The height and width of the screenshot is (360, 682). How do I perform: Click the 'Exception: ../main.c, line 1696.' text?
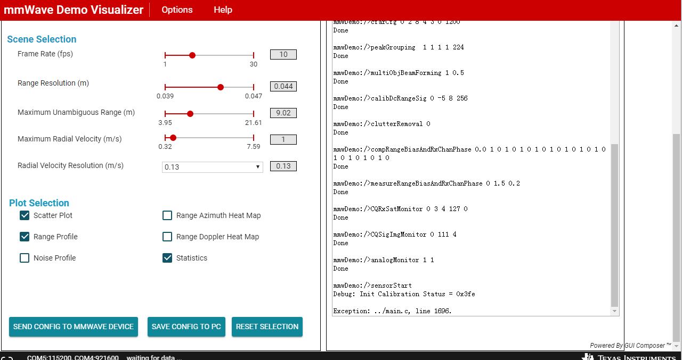392,311
